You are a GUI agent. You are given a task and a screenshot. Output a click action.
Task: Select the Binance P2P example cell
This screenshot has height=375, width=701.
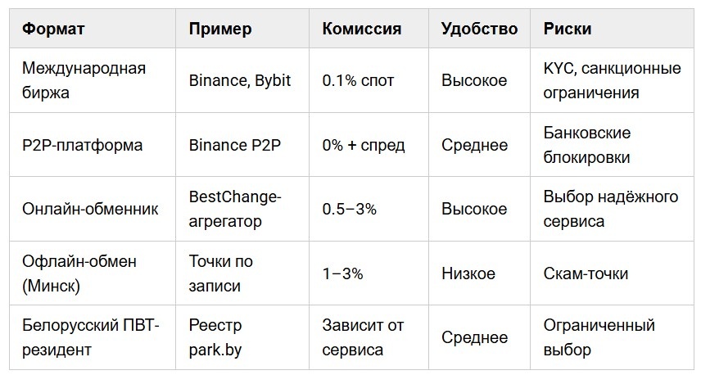tap(242, 145)
